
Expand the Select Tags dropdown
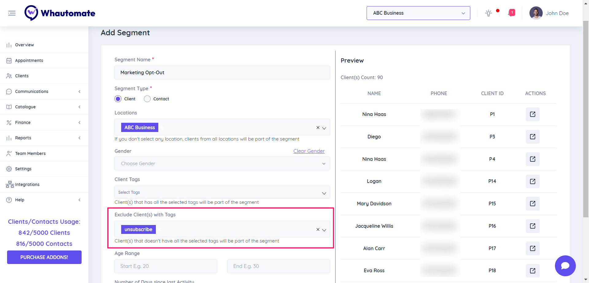pyautogui.click(x=222, y=192)
